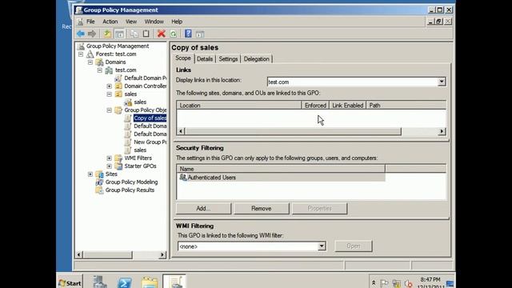512x288 pixels.
Task: Click the sales OU folder icon
Action: (x=118, y=94)
